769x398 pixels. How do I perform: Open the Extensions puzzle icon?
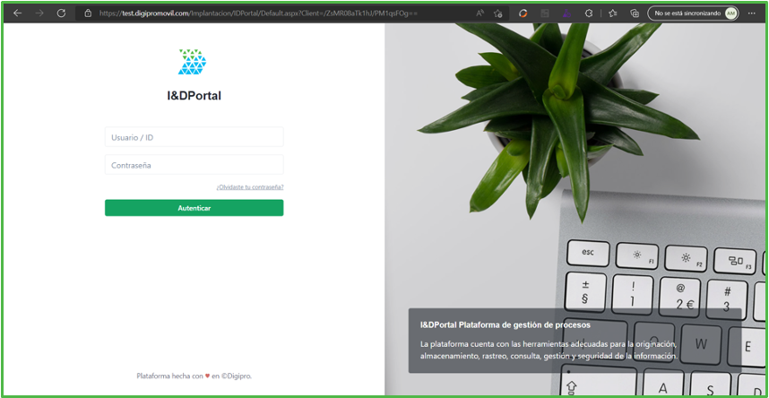[589, 13]
